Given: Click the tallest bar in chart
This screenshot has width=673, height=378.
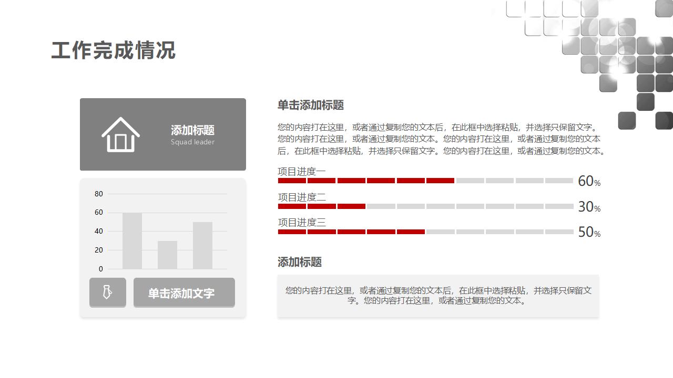Looking at the screenshot, I should click(132, 240).
